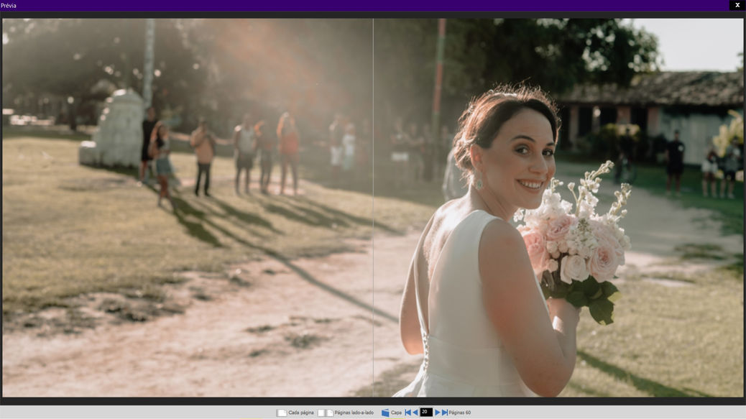
Task: Click the 'Páginas lado-a-lado' side-by-side icon
Action: 326,413
